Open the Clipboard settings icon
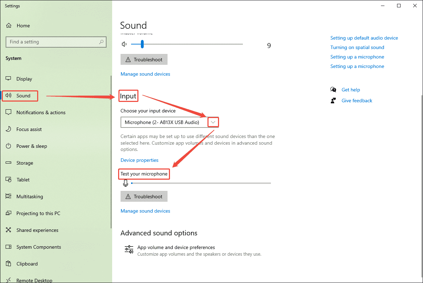 (x=9, y=264)
